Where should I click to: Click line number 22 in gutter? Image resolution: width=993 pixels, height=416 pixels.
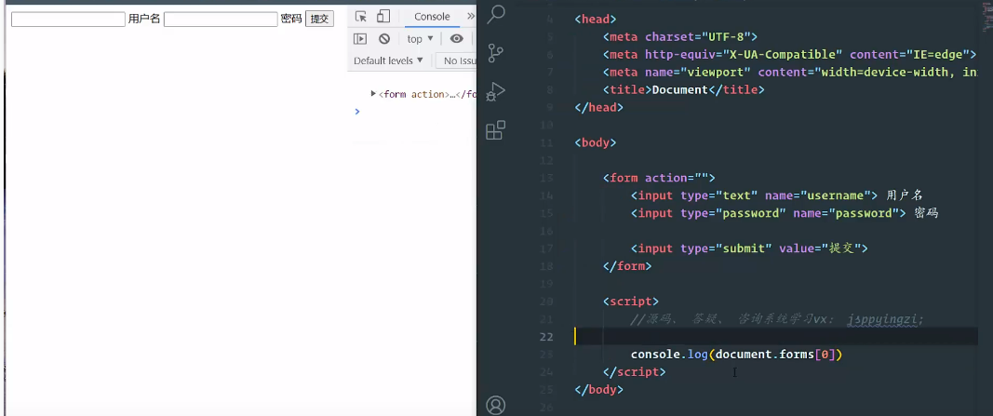click(545, 336)
